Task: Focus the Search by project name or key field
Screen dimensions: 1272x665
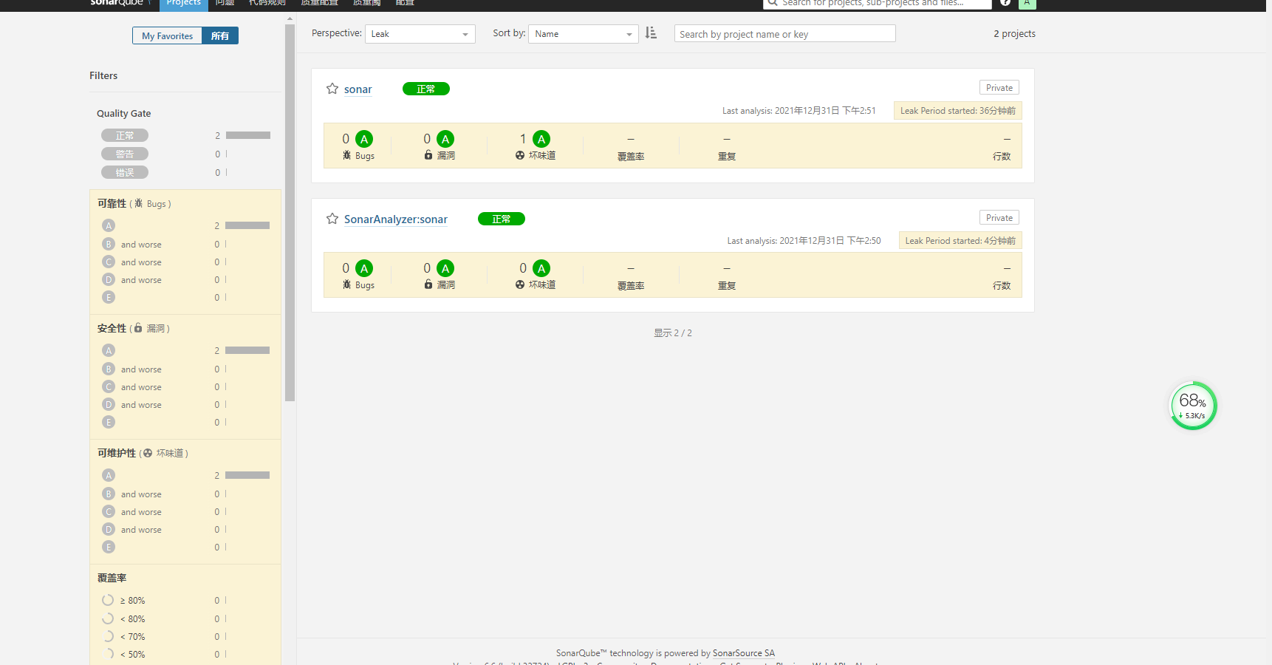Action: point(784,34)
